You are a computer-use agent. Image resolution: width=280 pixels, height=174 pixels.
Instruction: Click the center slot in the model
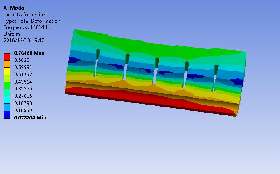(x=156, y=71)
